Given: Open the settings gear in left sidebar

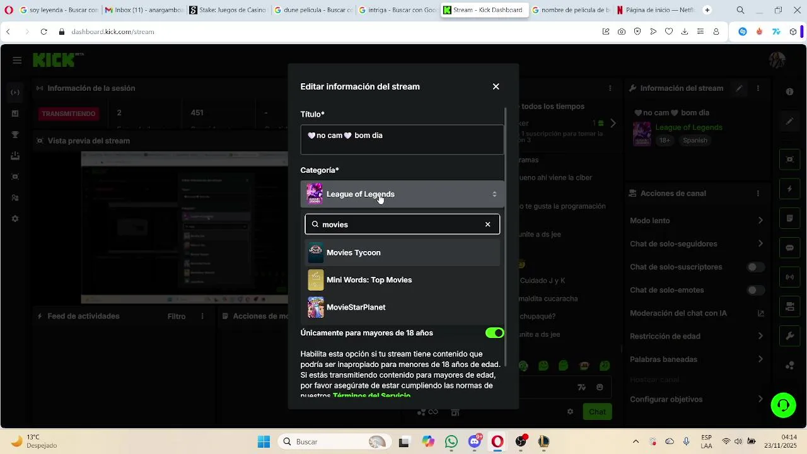Looking at the screenshot, I should 15,219.
